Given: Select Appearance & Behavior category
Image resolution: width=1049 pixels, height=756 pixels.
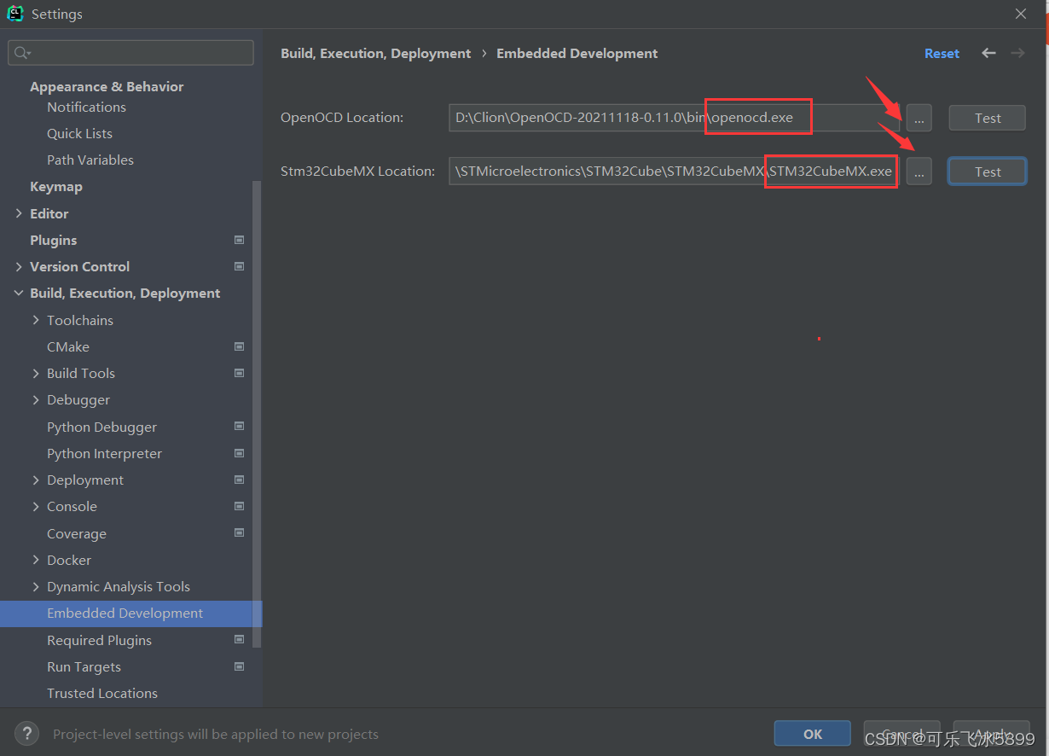Looking at the screenshot, I should 107,86.
